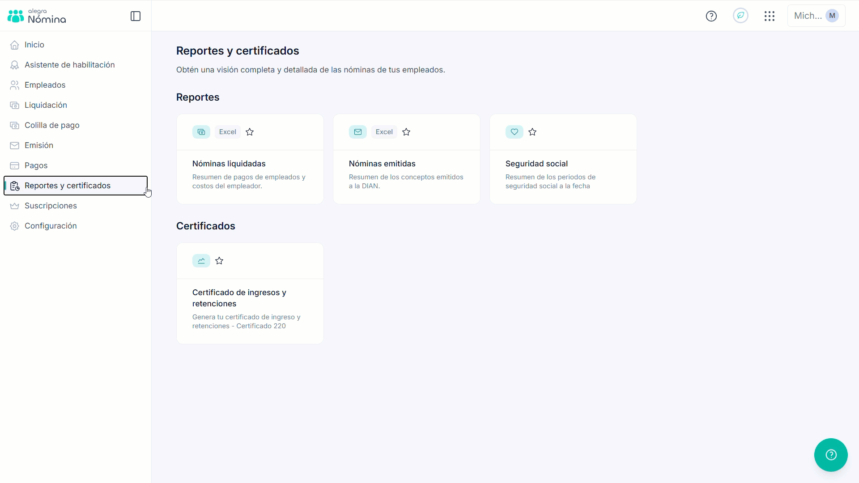Go to Emisión
This screenshot has width=859, height=483.
[76, 145]
